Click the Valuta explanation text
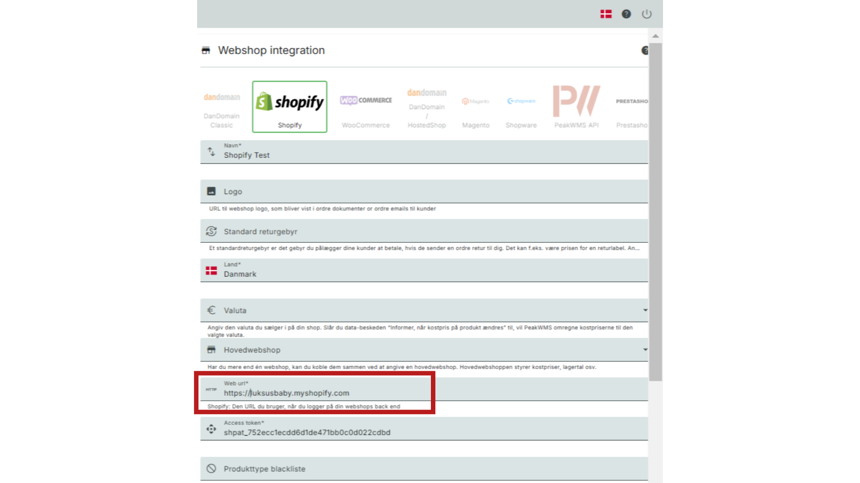 point(420,331)
